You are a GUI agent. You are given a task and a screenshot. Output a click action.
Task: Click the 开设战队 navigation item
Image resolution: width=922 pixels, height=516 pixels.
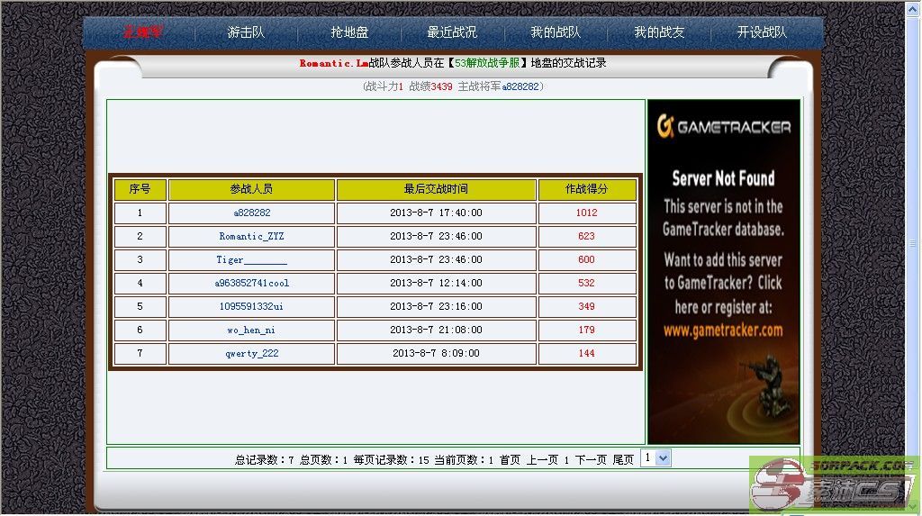pyautogui.click(x=762, y=32)
